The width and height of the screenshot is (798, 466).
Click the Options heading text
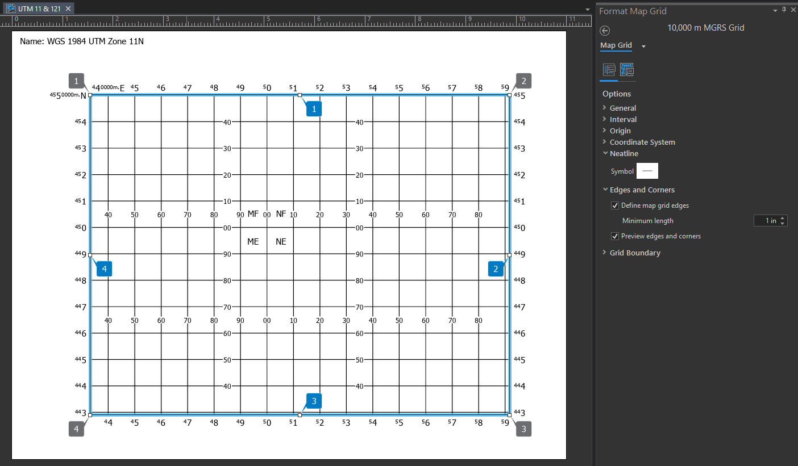617,94
